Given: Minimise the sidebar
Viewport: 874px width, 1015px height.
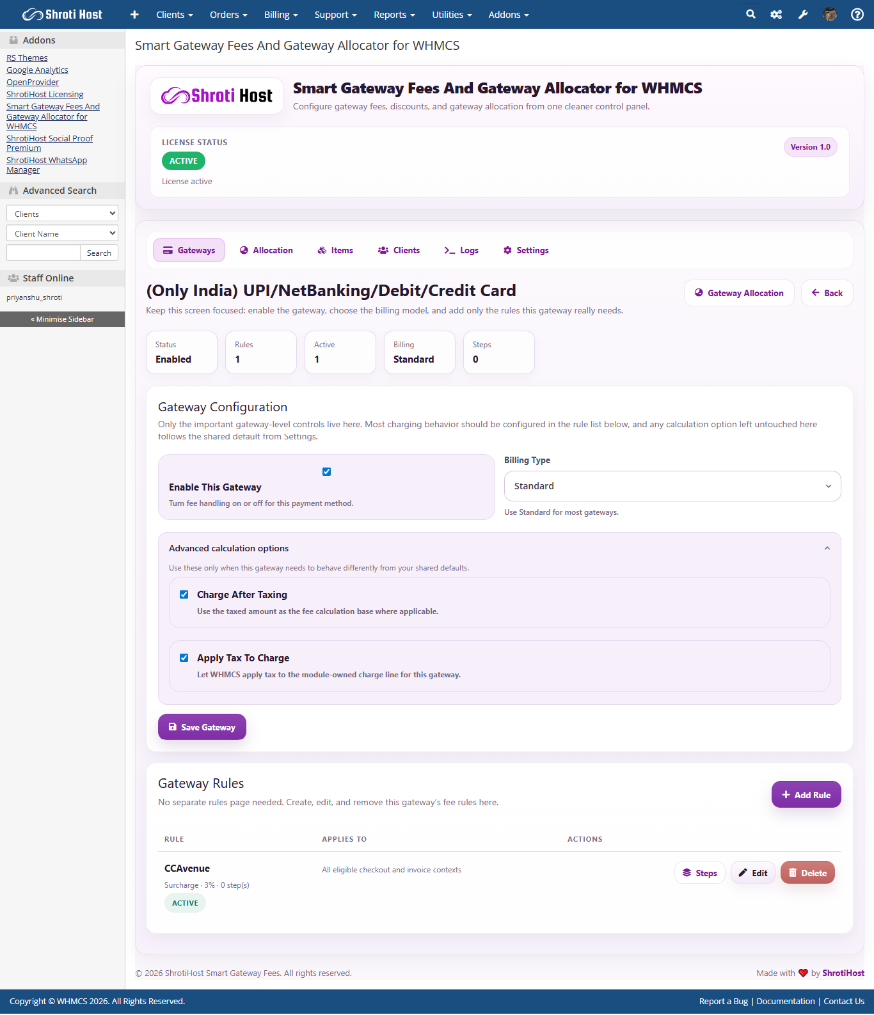Looking at the screenshot, I should 62,319.
